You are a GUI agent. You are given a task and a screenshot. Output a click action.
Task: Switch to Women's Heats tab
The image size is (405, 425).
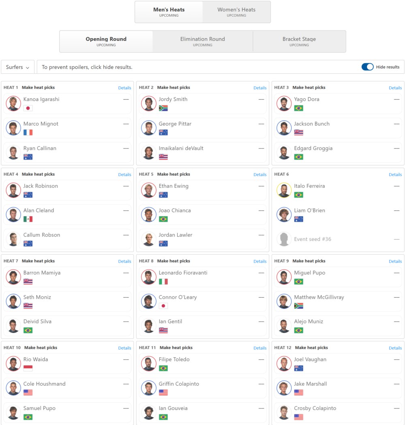tap(236, 12)
